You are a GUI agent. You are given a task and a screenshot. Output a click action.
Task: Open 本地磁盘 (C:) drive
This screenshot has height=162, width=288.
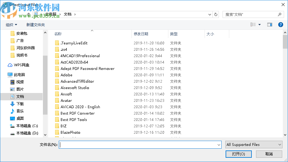[x=27, y=126]
